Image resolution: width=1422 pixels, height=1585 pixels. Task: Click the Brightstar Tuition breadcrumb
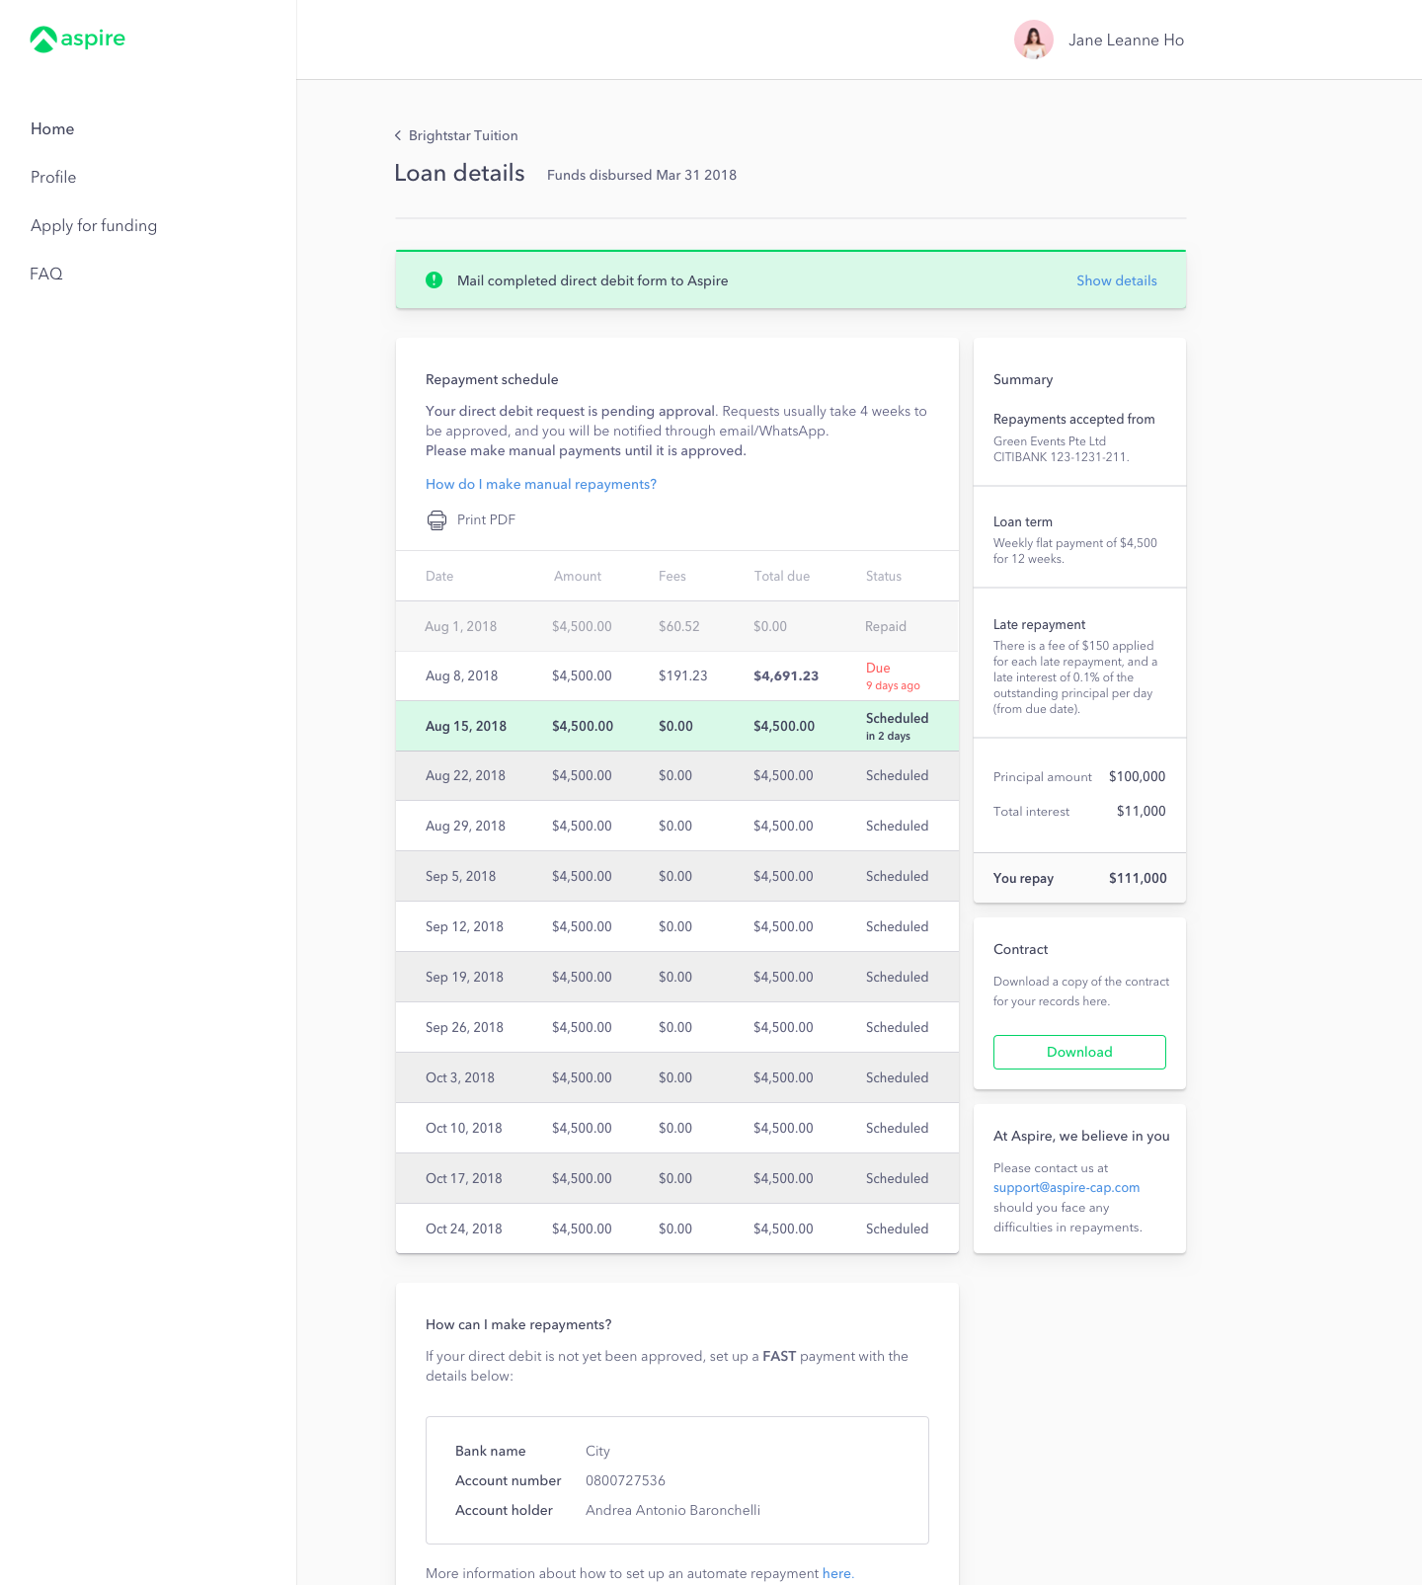tap(463, 135)
